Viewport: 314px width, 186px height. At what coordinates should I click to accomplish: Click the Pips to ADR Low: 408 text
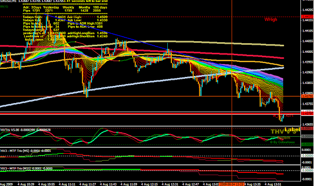pos(85,27)
